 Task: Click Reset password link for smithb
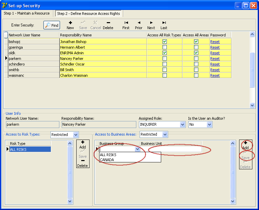tap(215, 70)
